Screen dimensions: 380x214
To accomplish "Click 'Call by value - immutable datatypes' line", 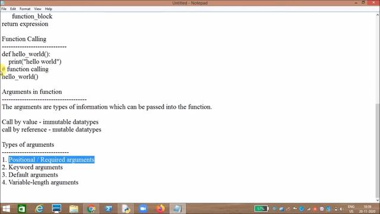I will [x=50, y=122].
